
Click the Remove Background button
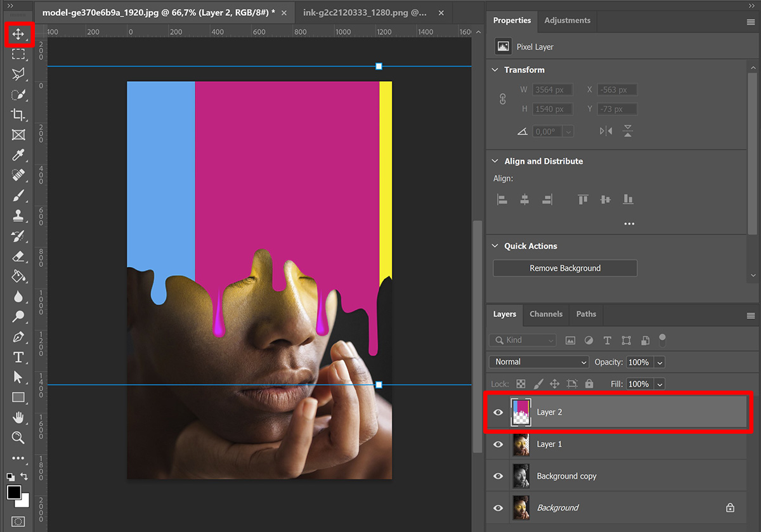click(x=564, y=268)
